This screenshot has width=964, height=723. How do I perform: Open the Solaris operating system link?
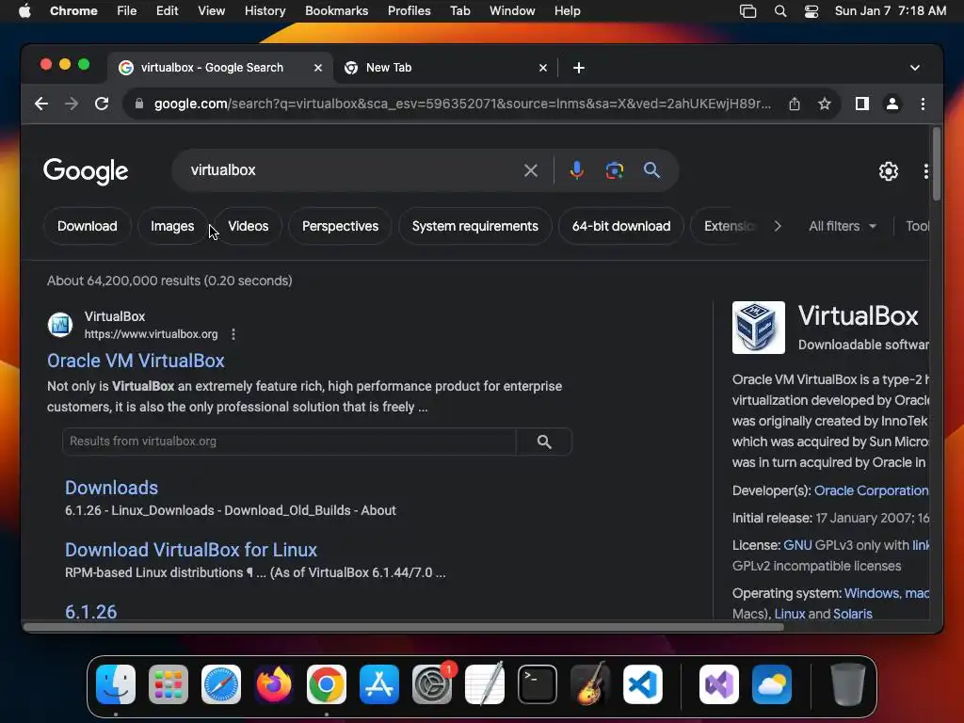point(852,614)
